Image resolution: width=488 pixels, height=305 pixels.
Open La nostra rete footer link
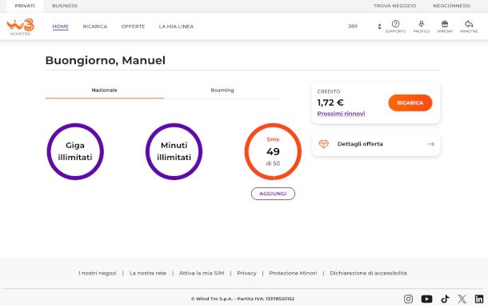(148, 273)
